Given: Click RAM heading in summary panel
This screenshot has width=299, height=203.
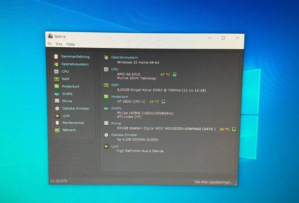Looking at the screenshot, I should (x=115, y=85).
